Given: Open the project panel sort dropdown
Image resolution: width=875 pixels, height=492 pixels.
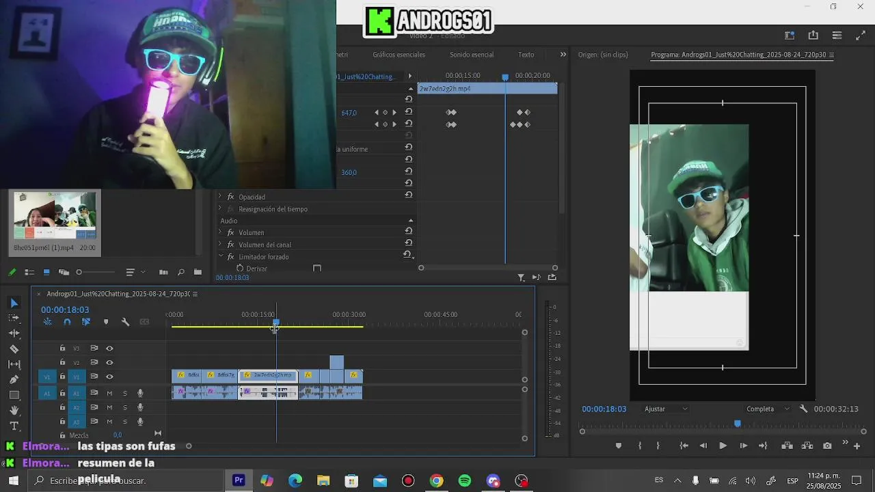Looking at the screenshot, I should (135, 272).
